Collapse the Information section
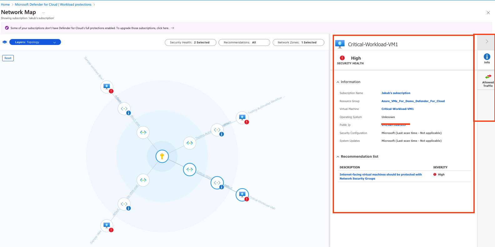The image size is (495, 247). coord(338,82)
